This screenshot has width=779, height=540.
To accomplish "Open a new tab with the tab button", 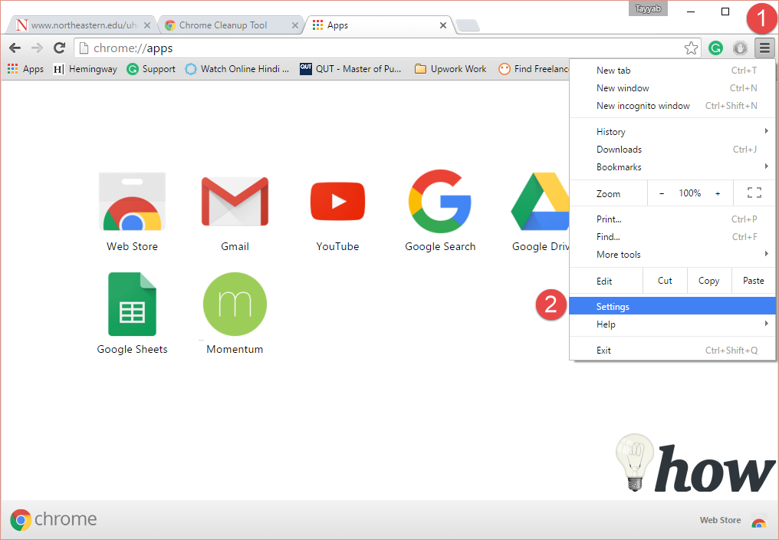I will [468, 25].
